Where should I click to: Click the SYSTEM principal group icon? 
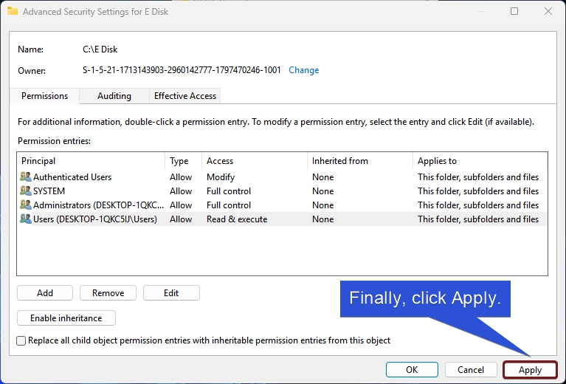click(x=26, y=191)
